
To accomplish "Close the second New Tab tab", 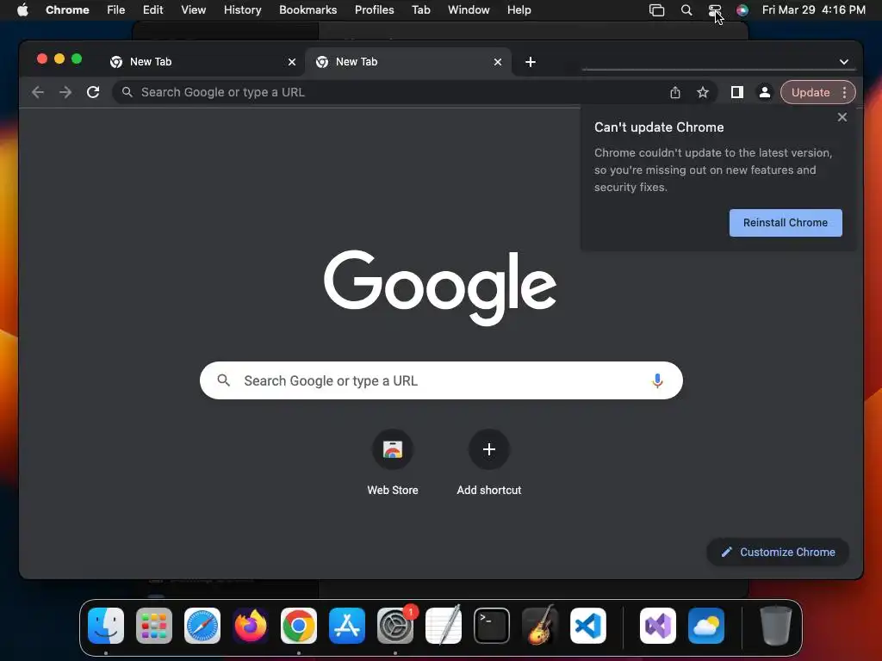I will (498, 62).
